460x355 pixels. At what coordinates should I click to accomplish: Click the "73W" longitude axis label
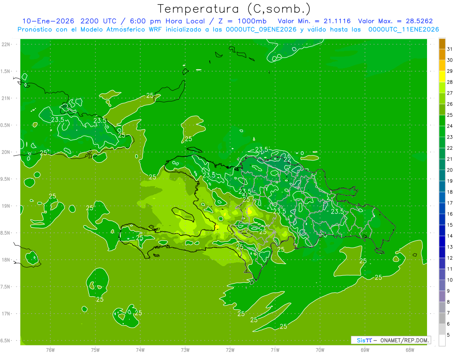pos(185,350)
